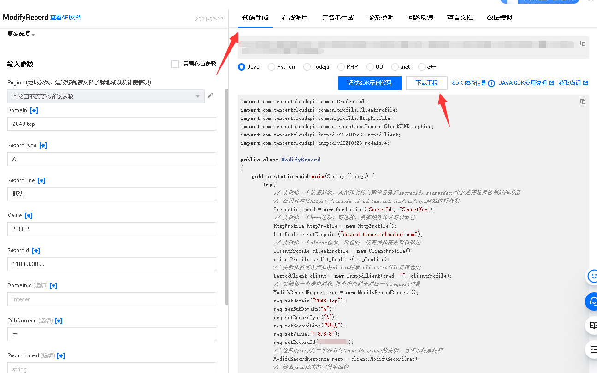Image resolution: width=597 pixels, height=373 pixels.
Task: Select the GO language radio button
Action: [370, 67]
